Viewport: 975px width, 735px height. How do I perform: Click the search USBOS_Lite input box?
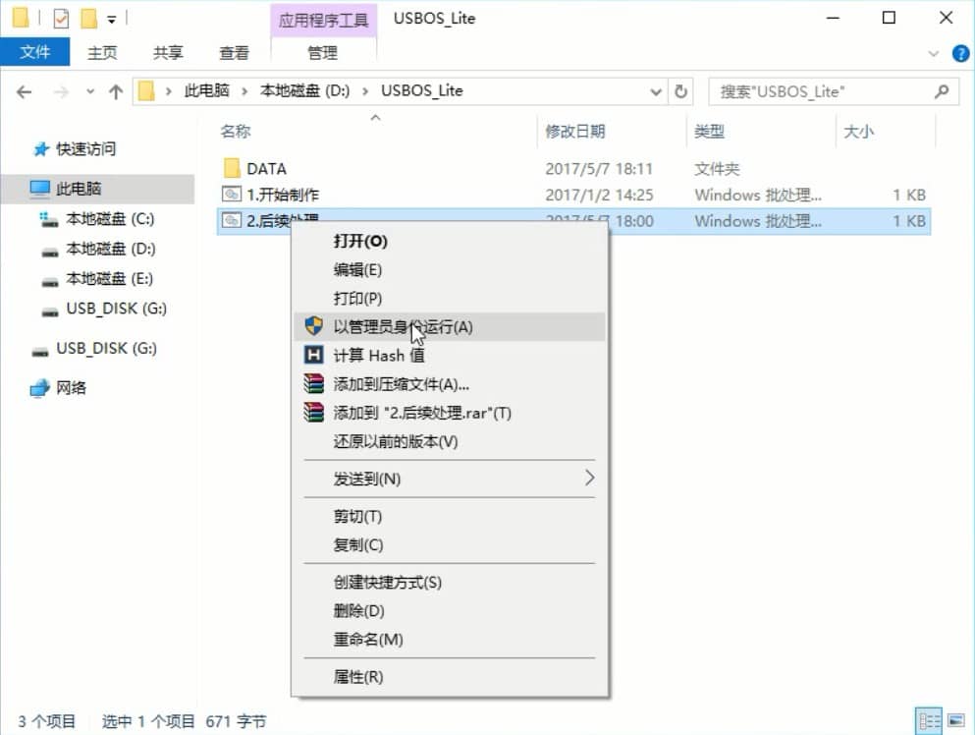pos(820,91)
